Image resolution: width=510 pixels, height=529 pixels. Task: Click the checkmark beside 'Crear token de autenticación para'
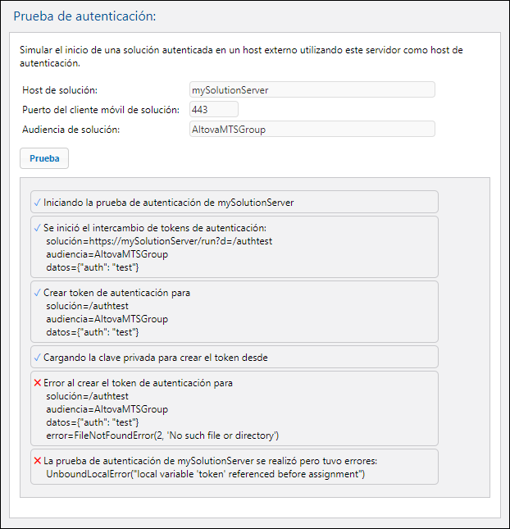click(37, 292)
